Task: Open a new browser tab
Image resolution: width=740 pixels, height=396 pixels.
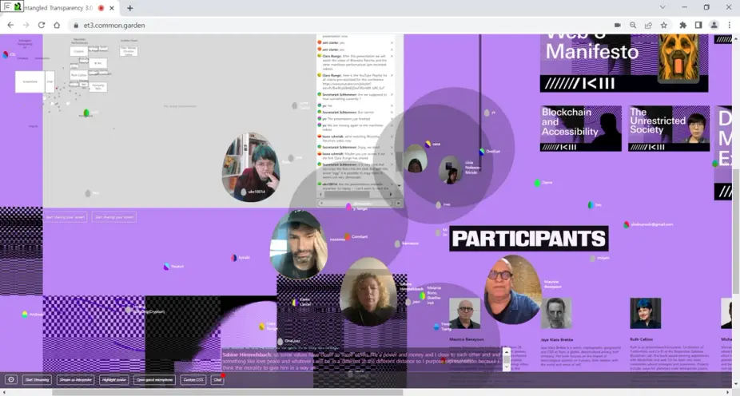Action: 129,8
